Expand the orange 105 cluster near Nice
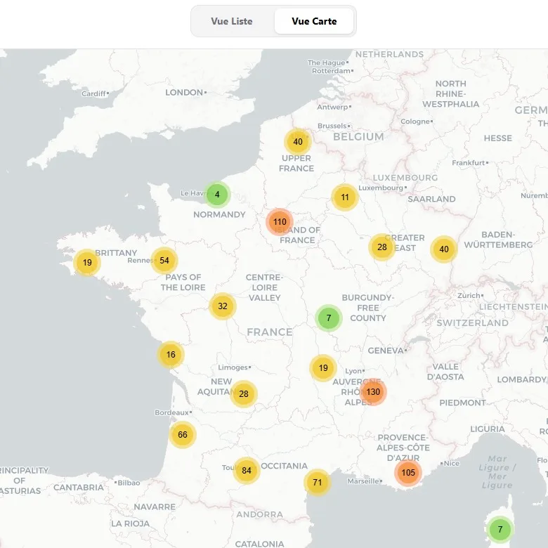Screen dimensions: 548x548 coord(408,473)
